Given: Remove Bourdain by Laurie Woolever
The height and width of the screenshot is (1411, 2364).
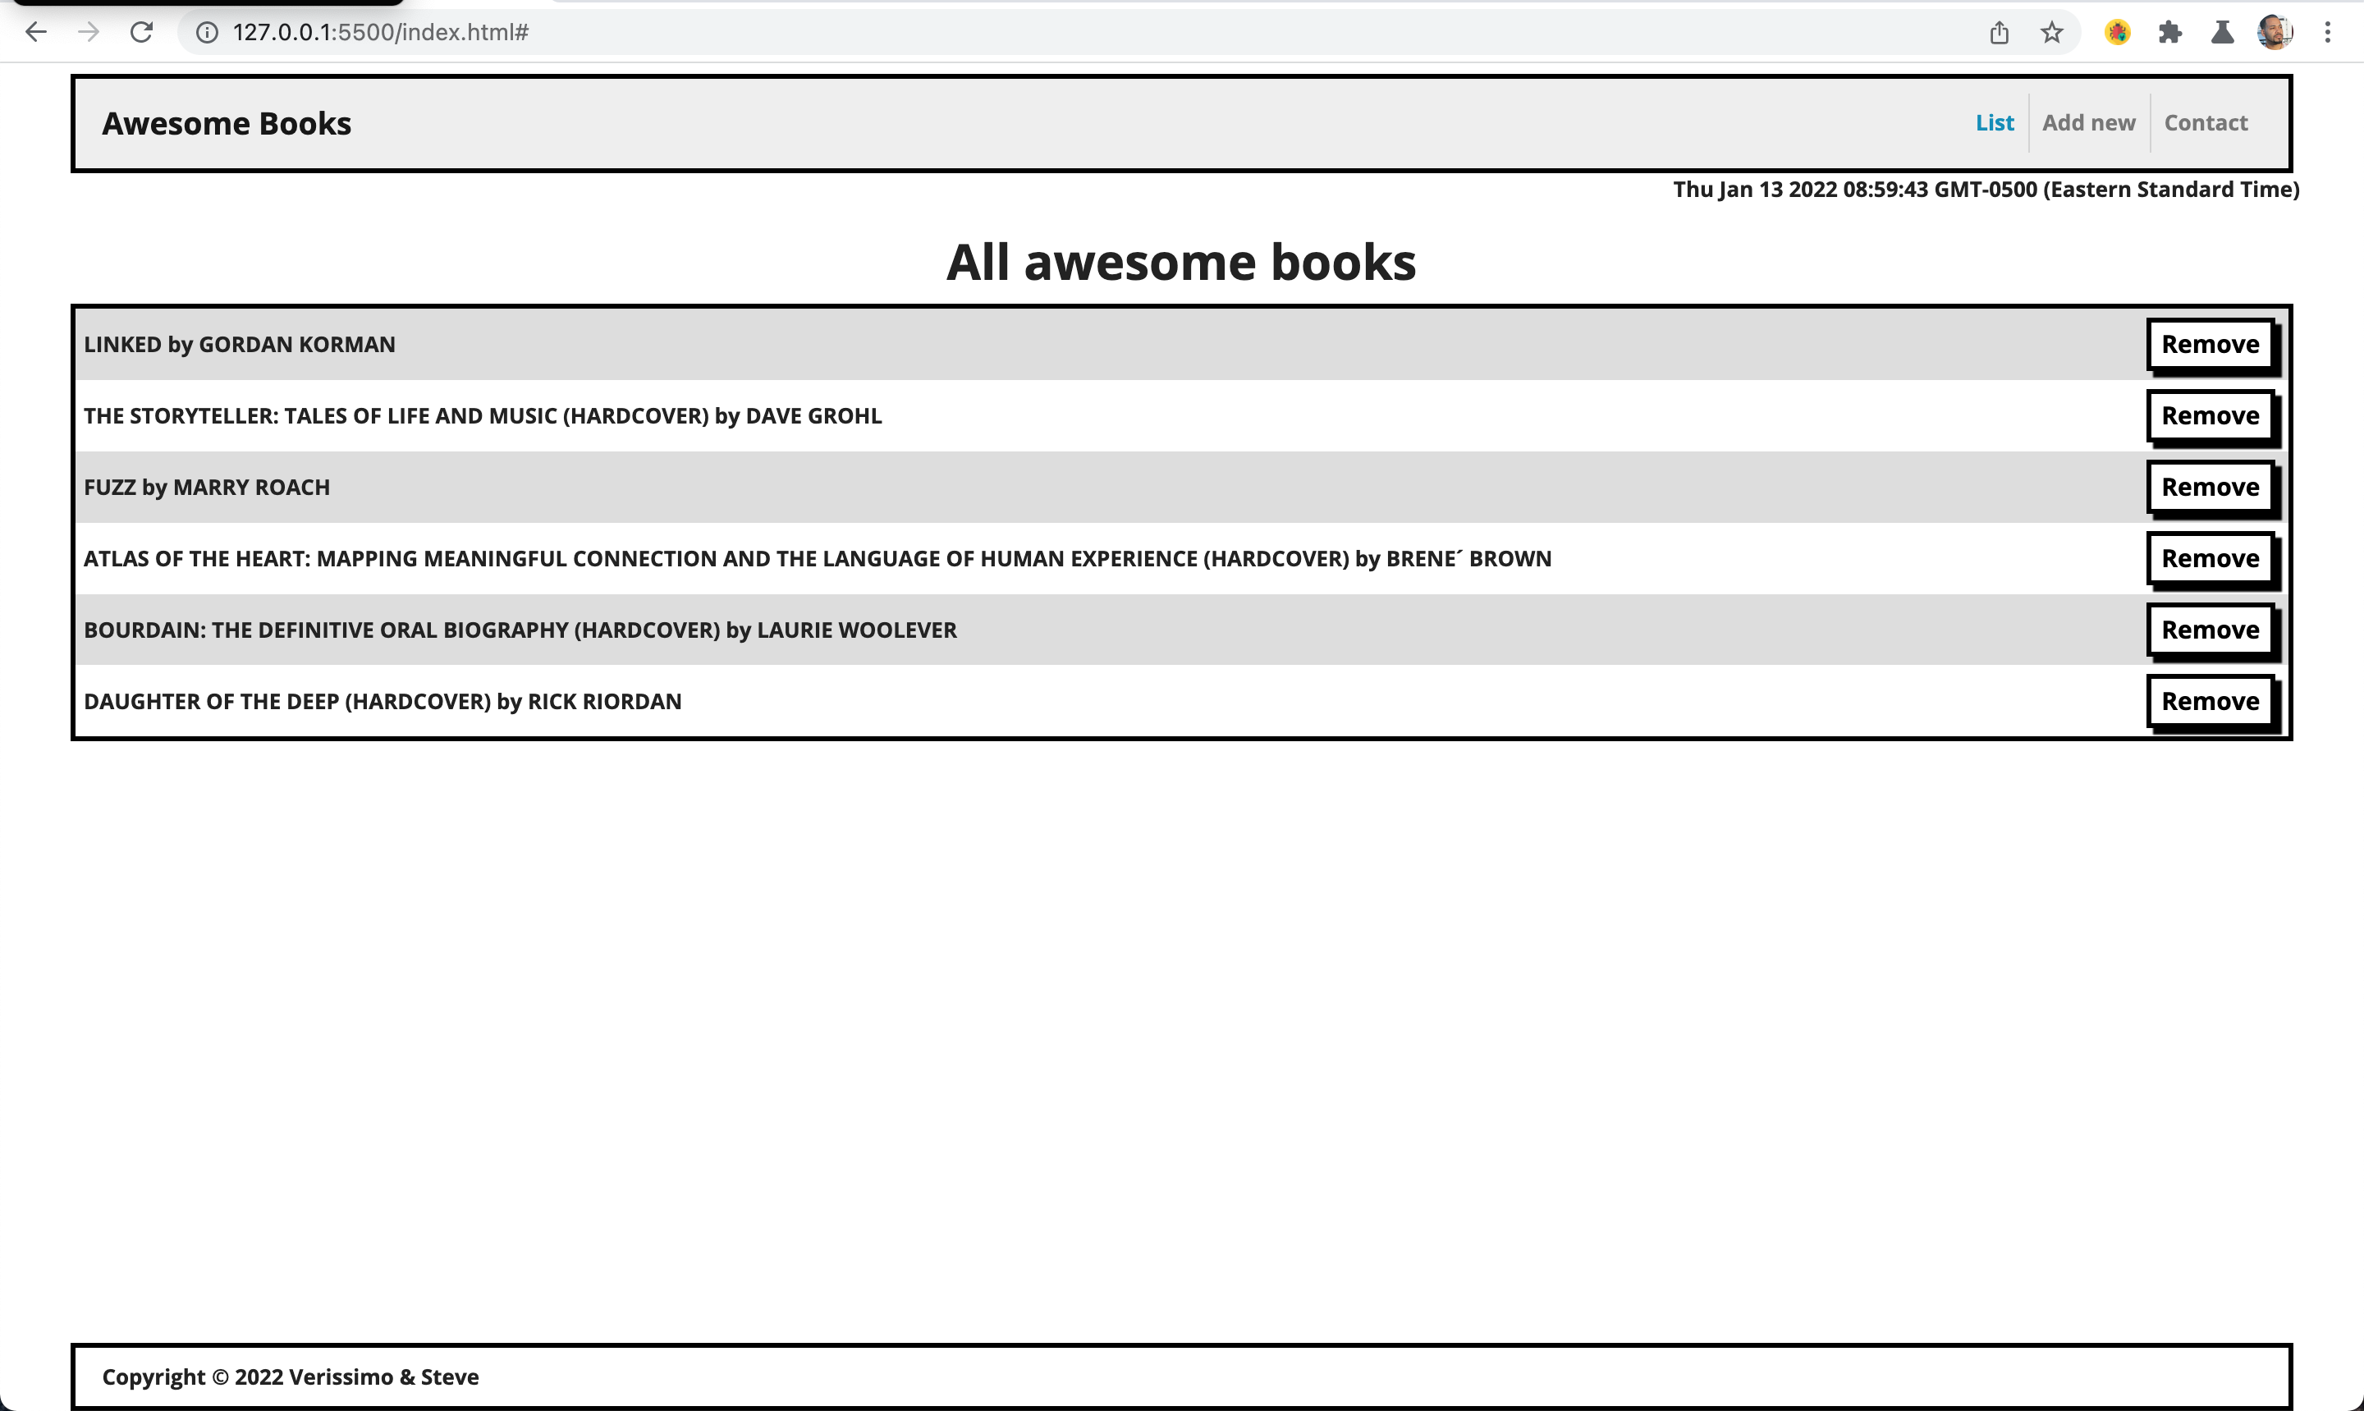Looking at the screenshot, I should (2210, 630).
